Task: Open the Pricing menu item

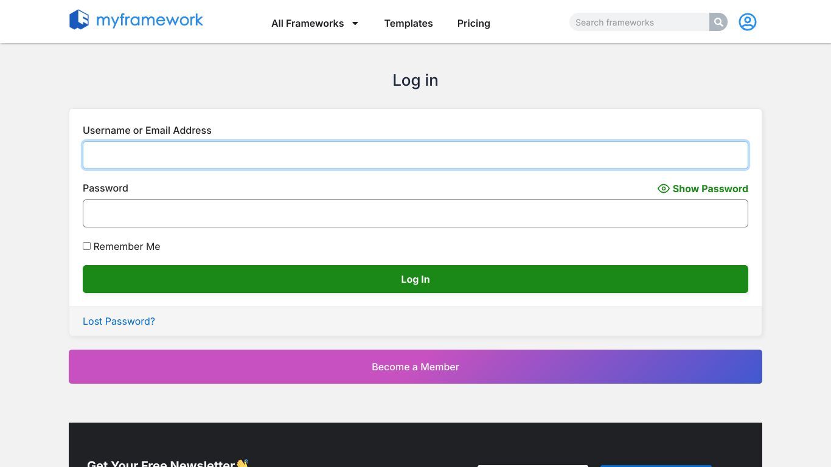Action: pyautogui.click(x=473, y=23)
